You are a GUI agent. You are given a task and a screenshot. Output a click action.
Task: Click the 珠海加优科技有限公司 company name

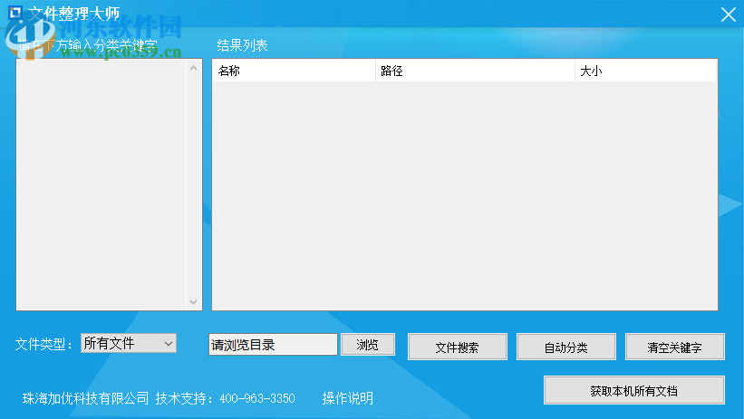85,398
